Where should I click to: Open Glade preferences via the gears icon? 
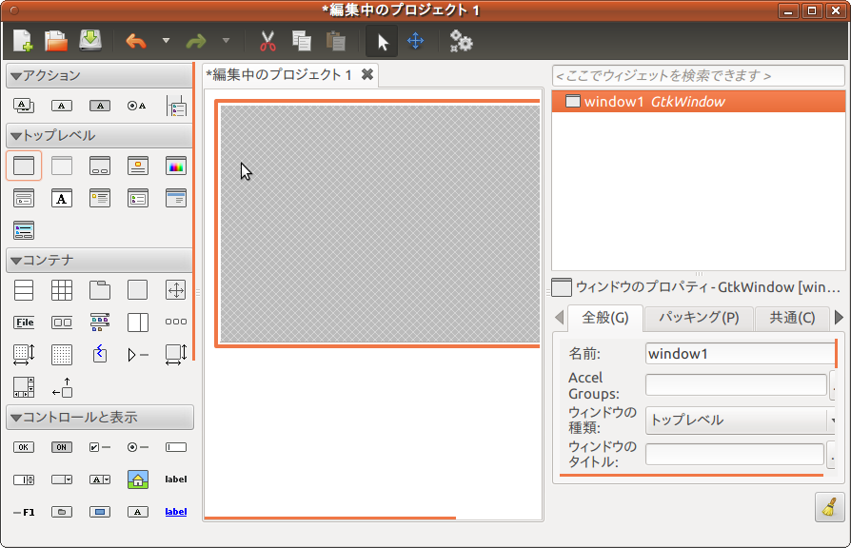461,41
